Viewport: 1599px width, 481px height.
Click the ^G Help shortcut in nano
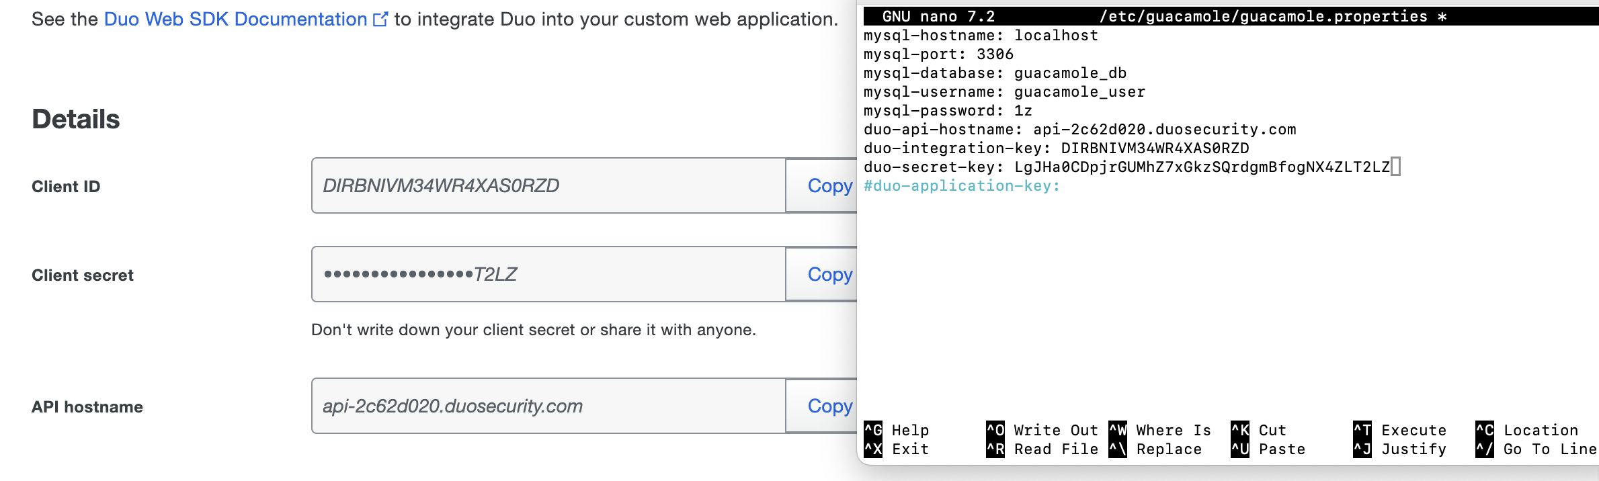pyautogui.click(x=897, y=430)
